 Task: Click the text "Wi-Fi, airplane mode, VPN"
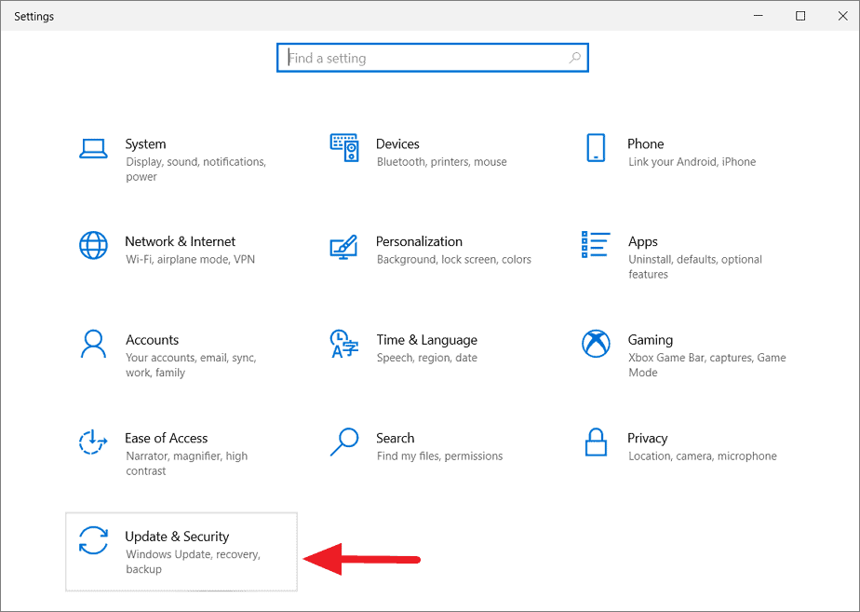coord(190,259)
